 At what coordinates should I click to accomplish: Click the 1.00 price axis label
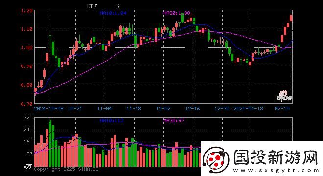pyautogui.click(x=26, y=48)
